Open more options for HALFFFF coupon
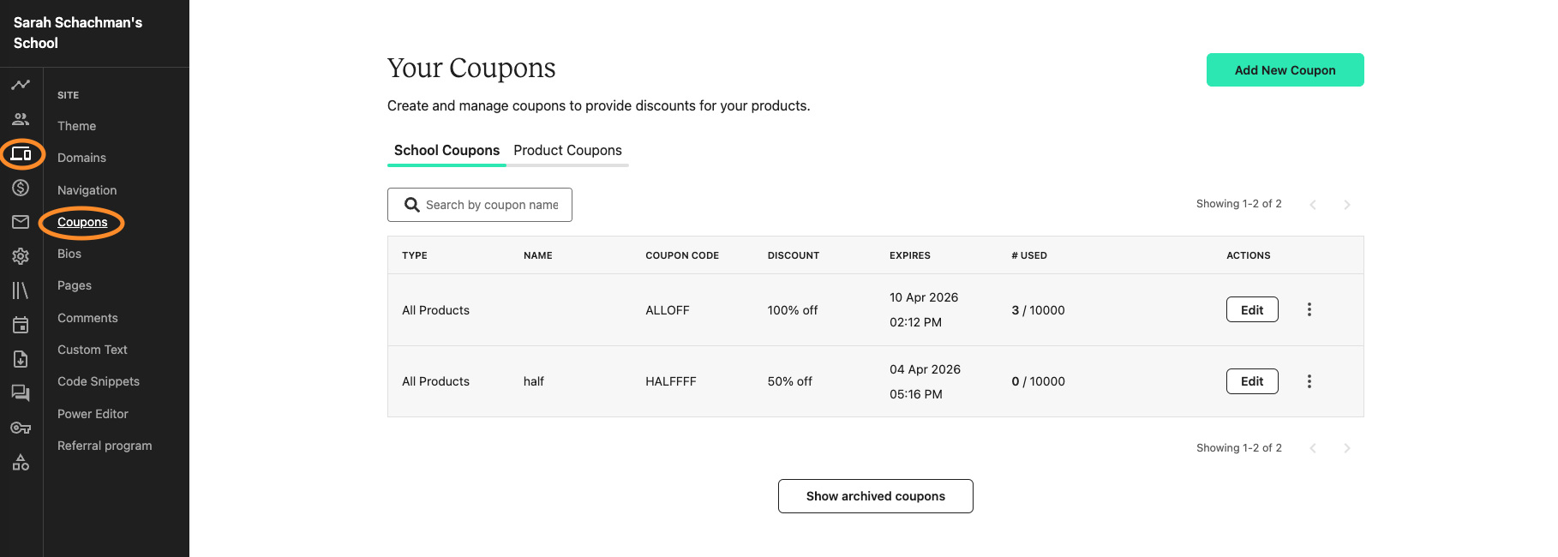 coord(1309,381)
